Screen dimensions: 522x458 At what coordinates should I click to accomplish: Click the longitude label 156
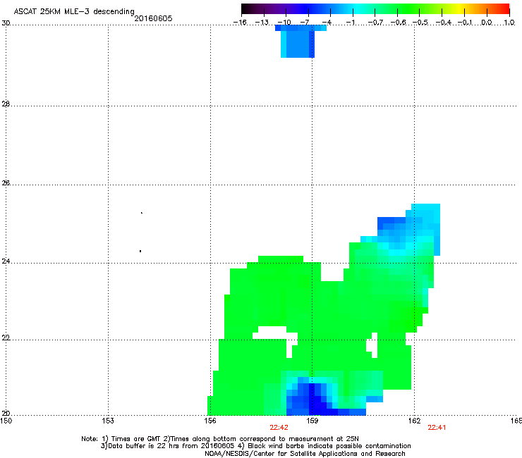pyautogui.click(x=210, y=421)
